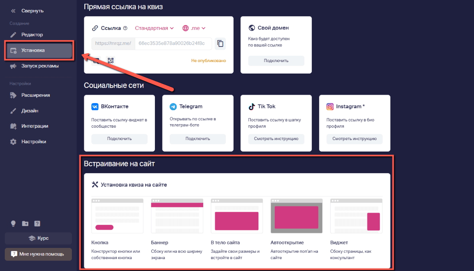
Task: Select the Виджет install option thumbnail
Action: (357, 216)
